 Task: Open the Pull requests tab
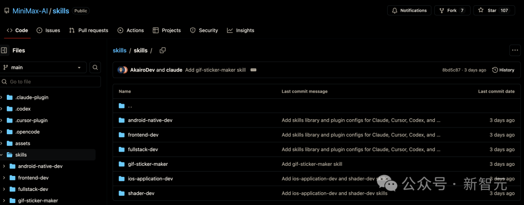click(89, 30)
